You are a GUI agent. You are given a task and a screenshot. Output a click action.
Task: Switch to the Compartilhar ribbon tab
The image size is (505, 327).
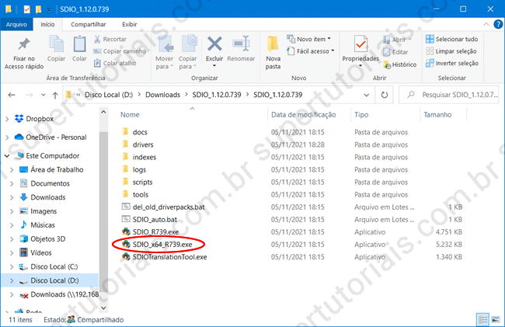(89, 24)
